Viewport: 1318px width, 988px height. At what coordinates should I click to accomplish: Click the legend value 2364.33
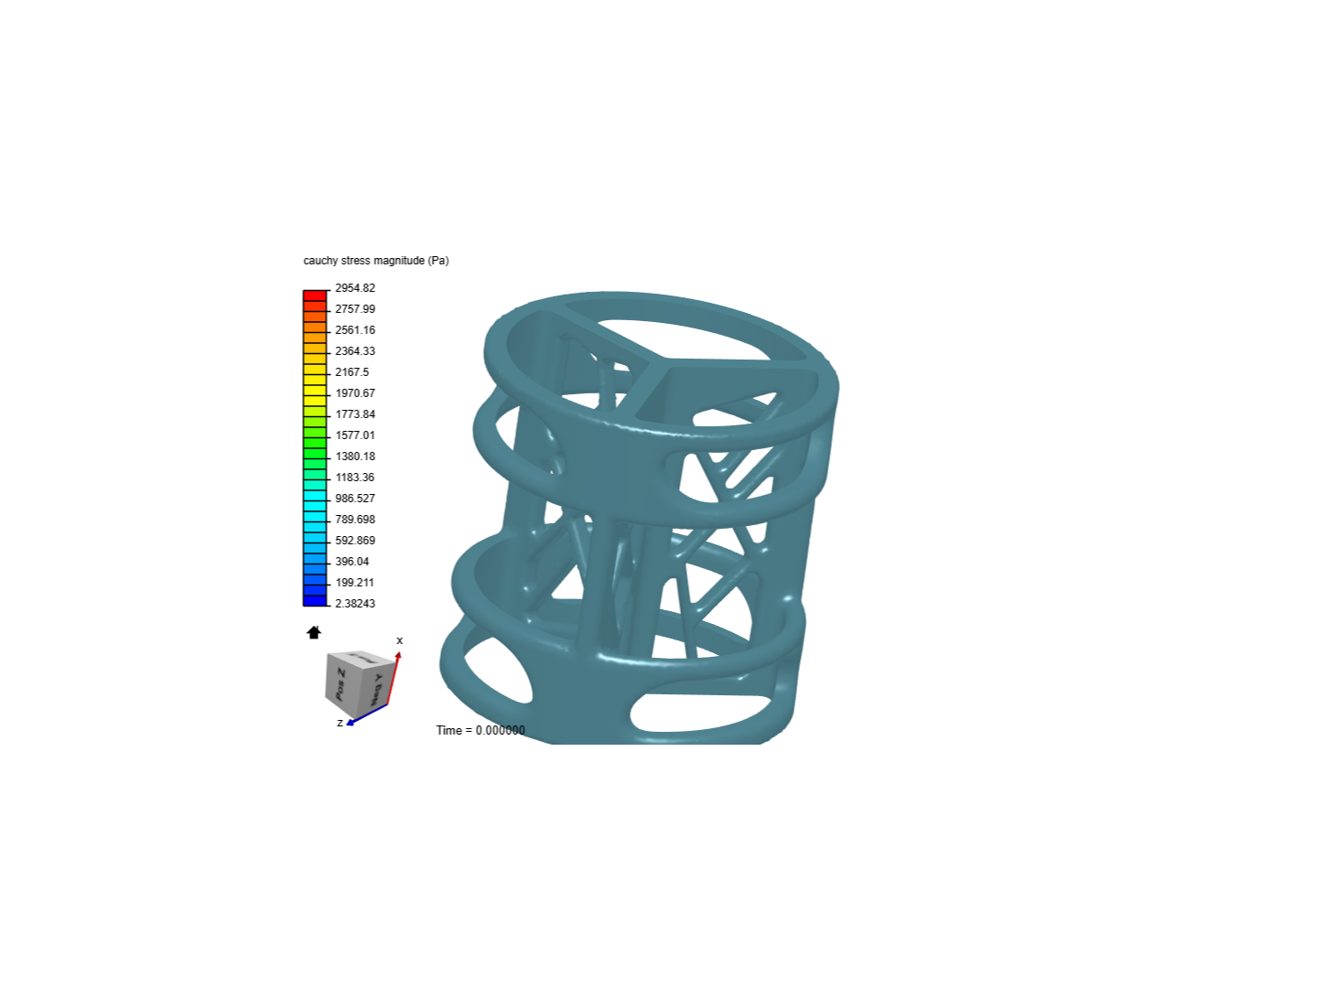point(355,351)
